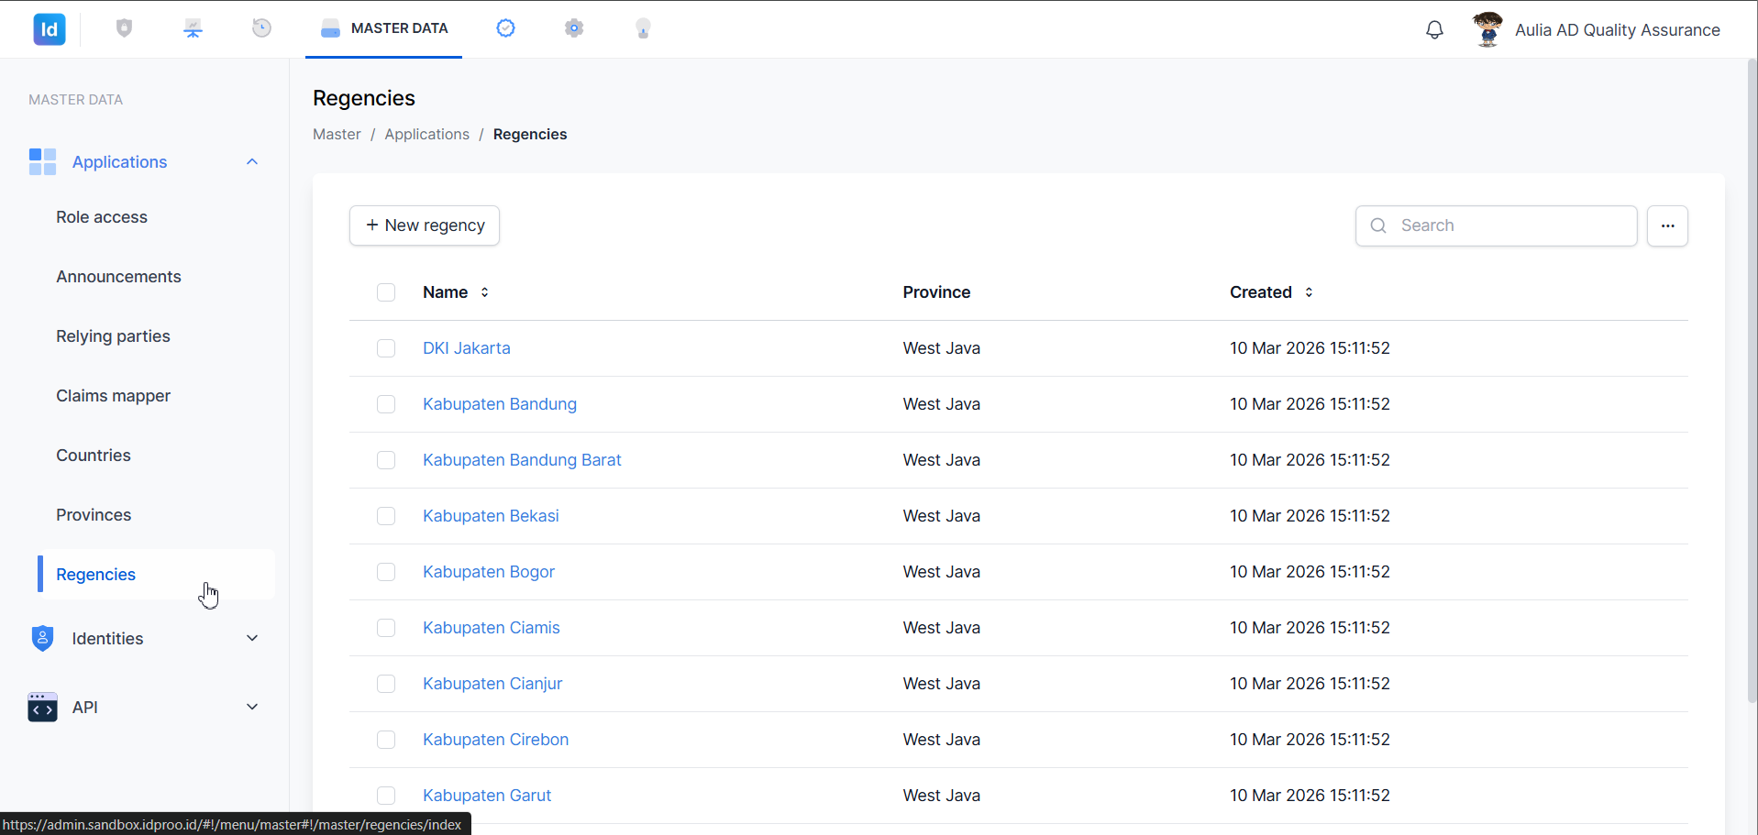Check the Kabupaten Bandung Barat row checkbox
Screen dimensions: 1758x835
coord(386,460)
